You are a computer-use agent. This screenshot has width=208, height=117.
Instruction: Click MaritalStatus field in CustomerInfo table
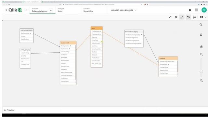(x=68, y=61)
